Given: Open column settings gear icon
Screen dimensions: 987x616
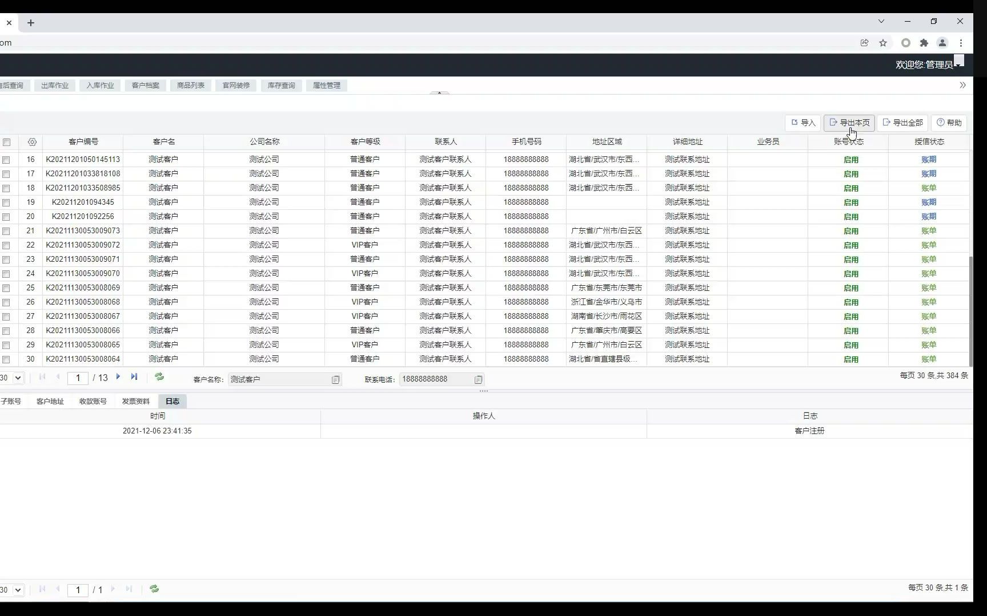Looking at the screenshot, I should coord(32,142).
